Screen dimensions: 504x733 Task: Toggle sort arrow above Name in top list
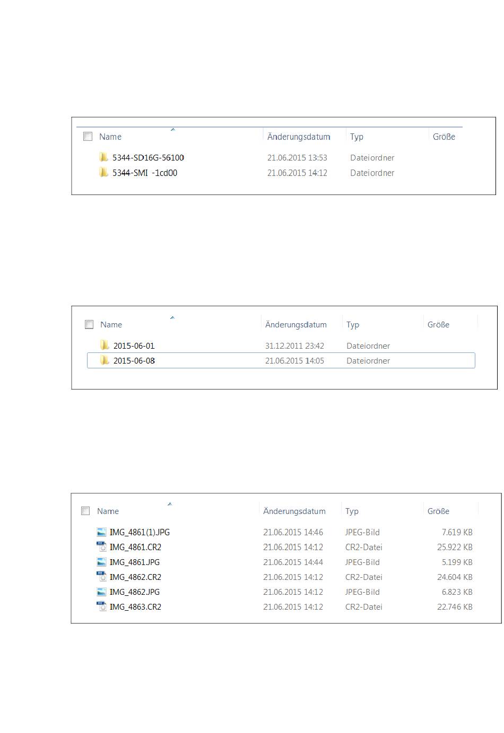pos(172,129)
